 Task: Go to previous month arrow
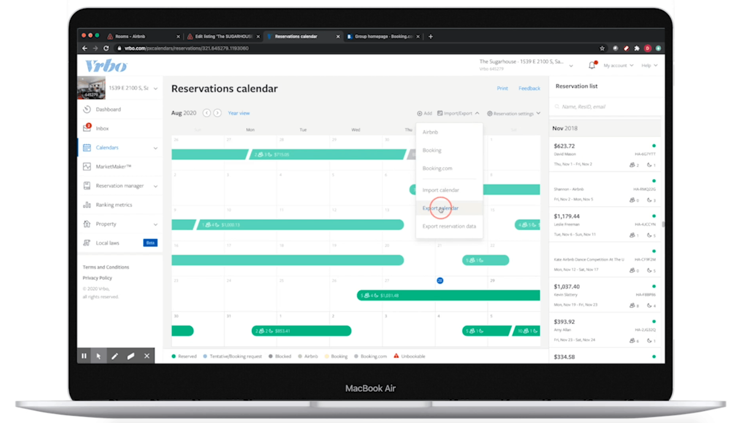point(207,113)
